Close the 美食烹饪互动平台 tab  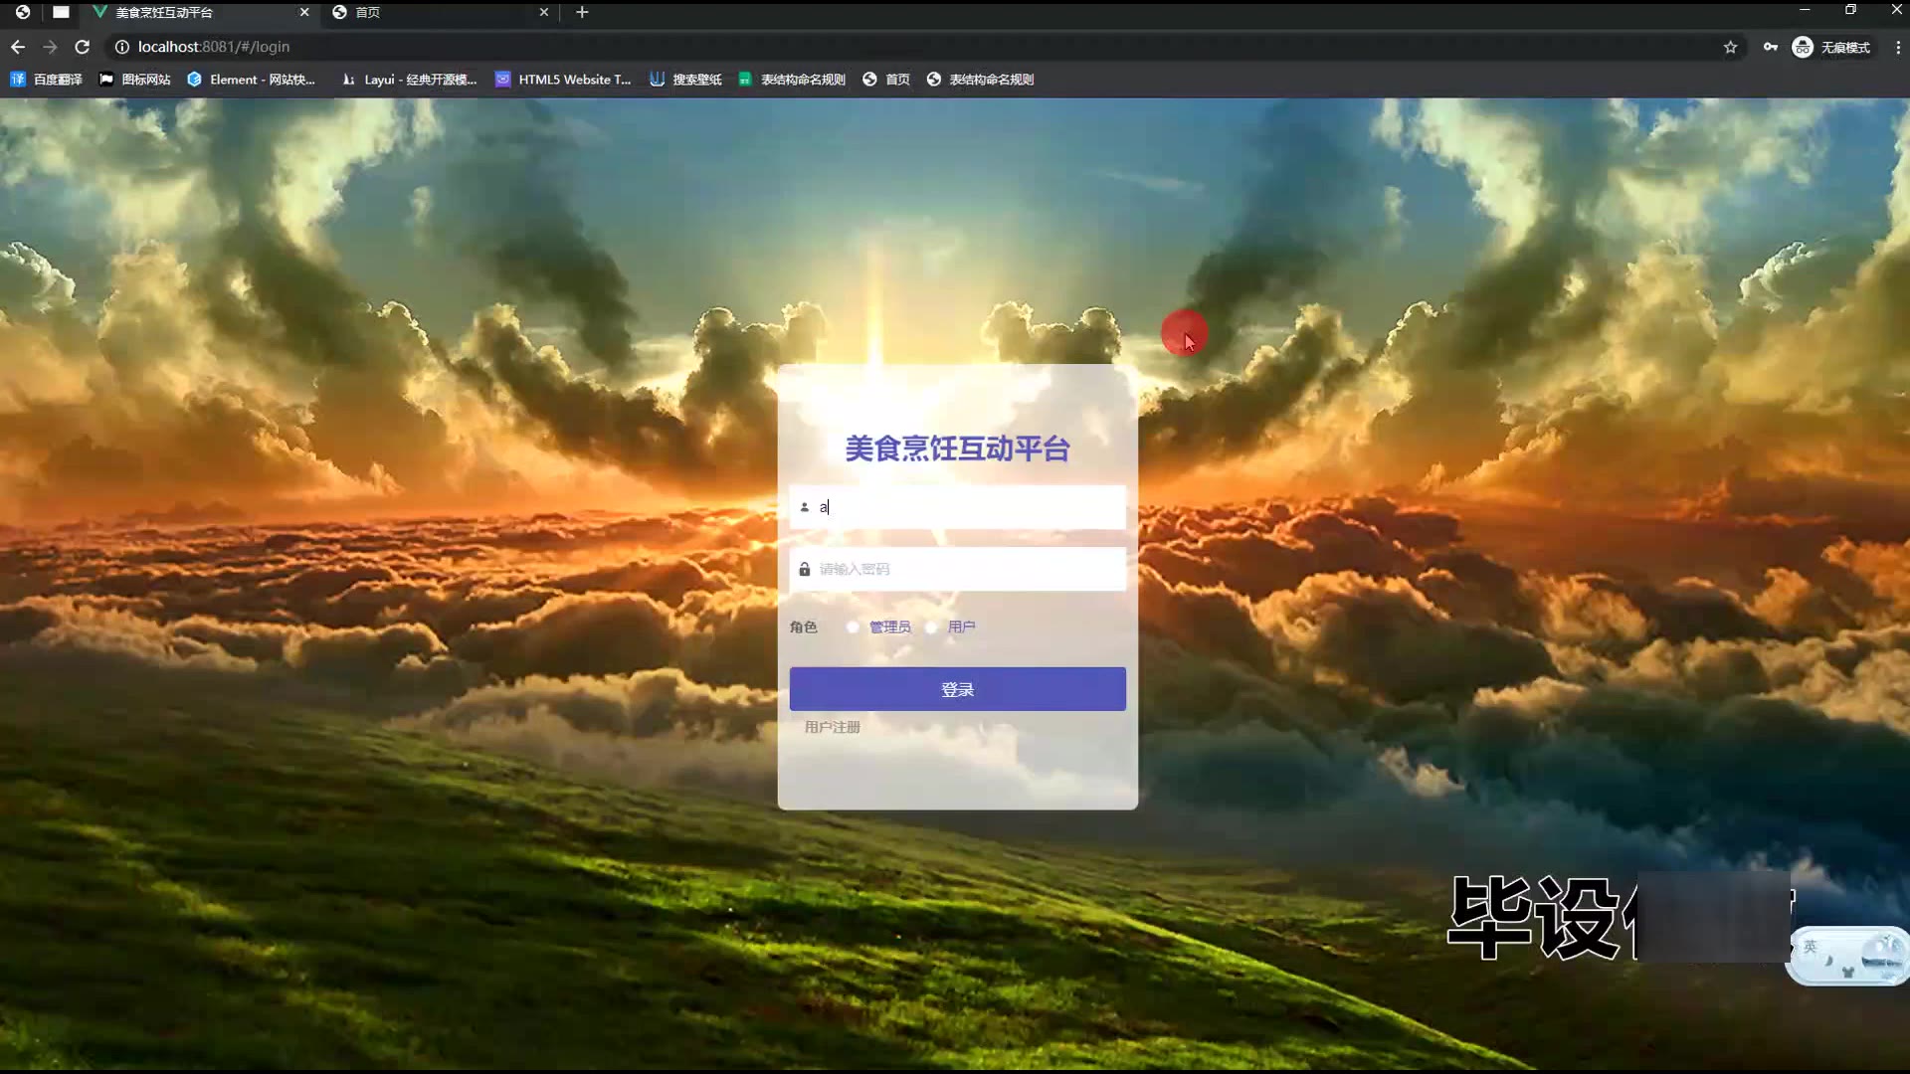[304, 12]
